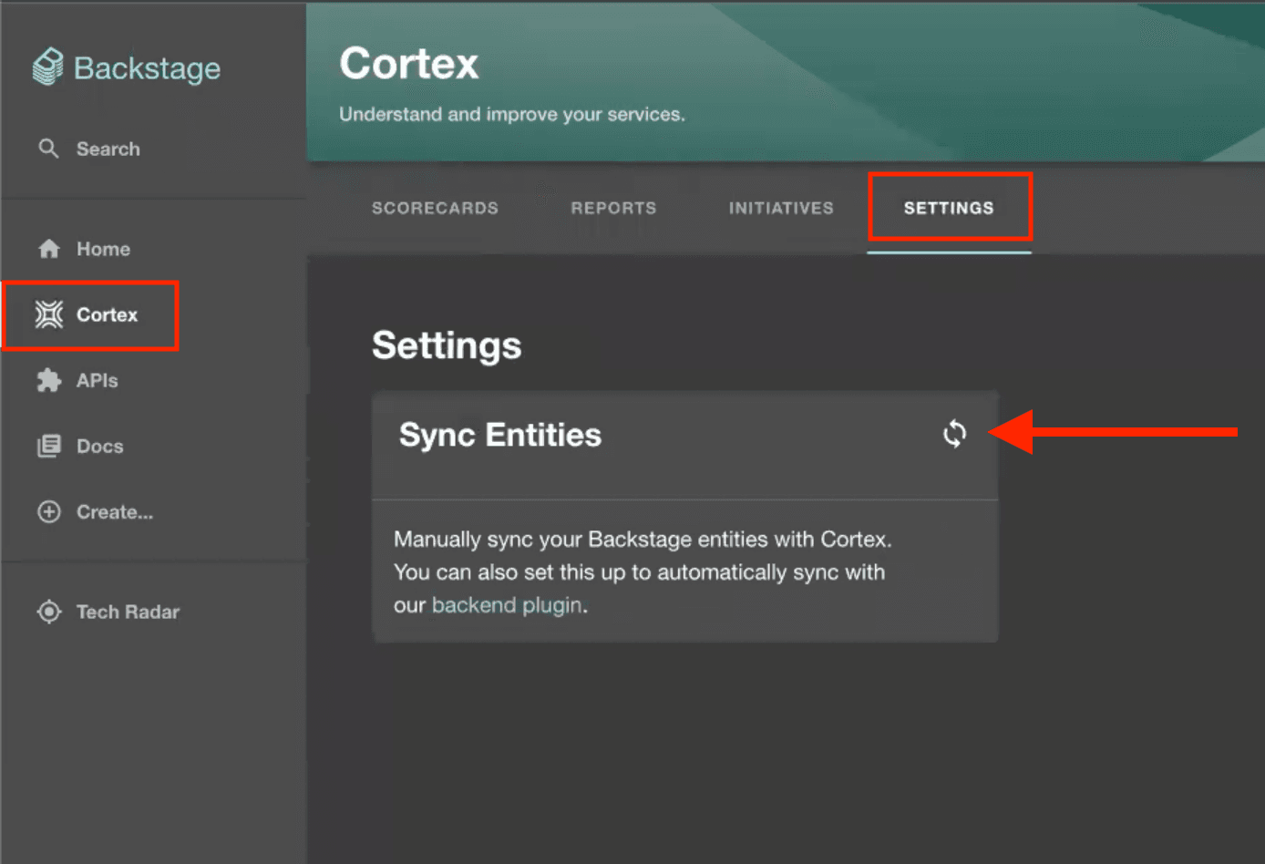Go to Home label in sidebar
Screen dimensions: 1265x864
103,249
